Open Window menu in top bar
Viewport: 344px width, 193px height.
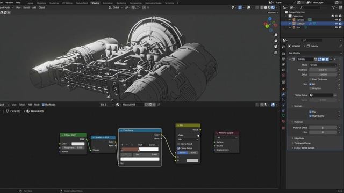(9, 2)
